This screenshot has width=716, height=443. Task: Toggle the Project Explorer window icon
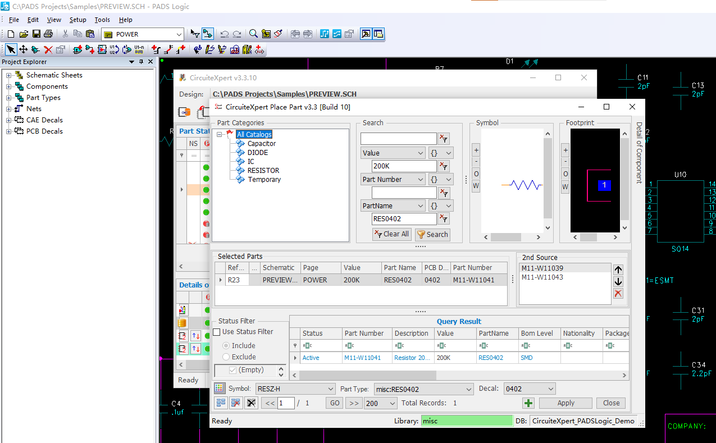(378, 34)
